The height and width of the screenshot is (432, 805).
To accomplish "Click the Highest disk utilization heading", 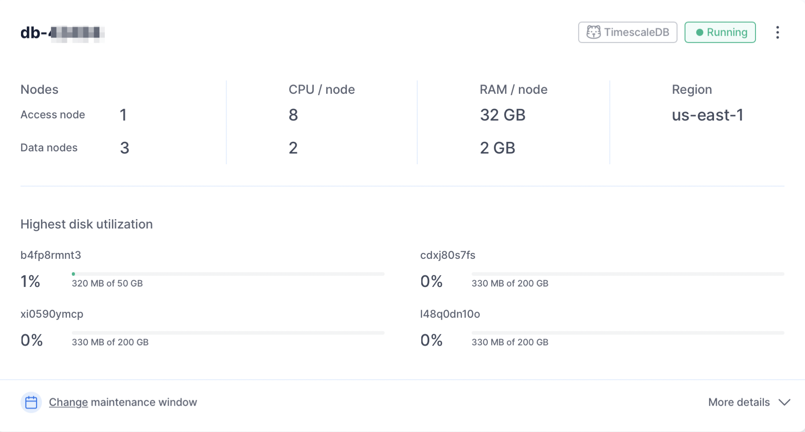I will tap(86, 224).
